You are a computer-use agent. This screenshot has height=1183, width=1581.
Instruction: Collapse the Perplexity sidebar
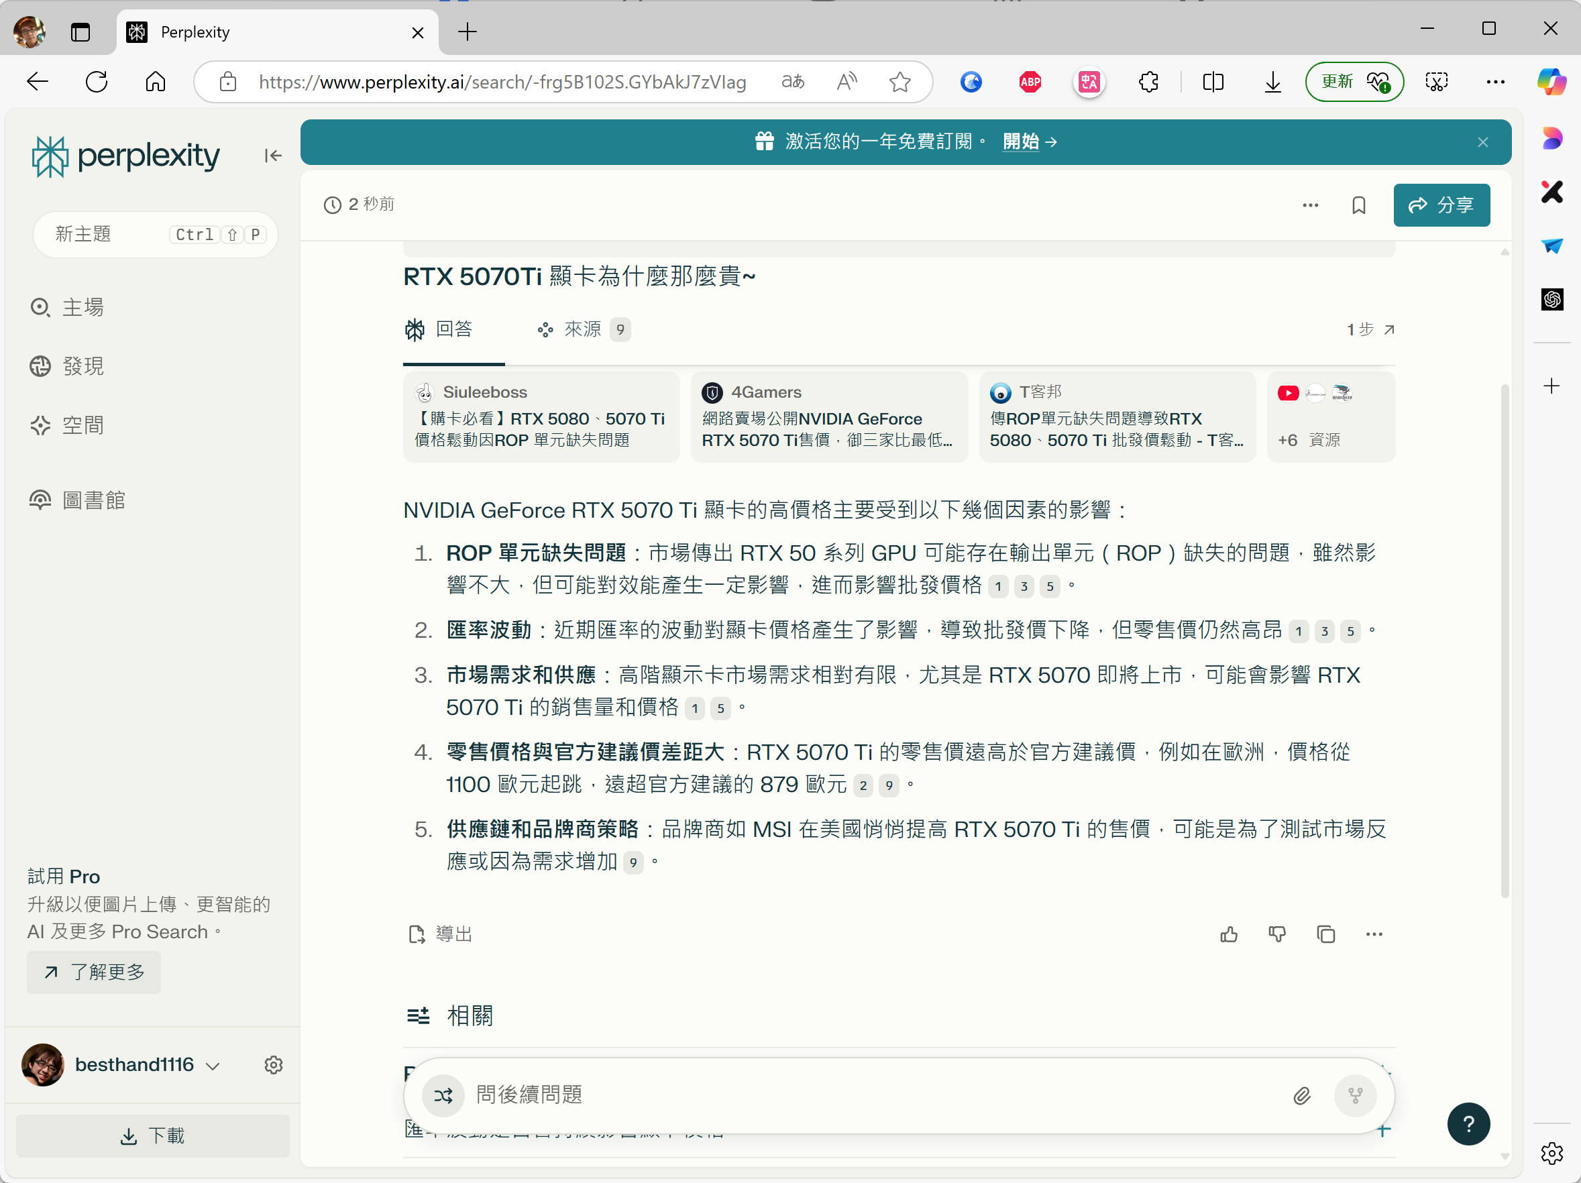tap(272, 155)
